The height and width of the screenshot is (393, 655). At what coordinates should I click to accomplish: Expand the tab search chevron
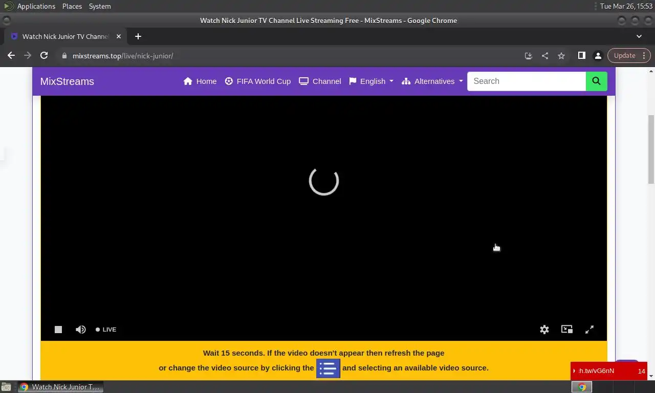click(x=639, y=36)
